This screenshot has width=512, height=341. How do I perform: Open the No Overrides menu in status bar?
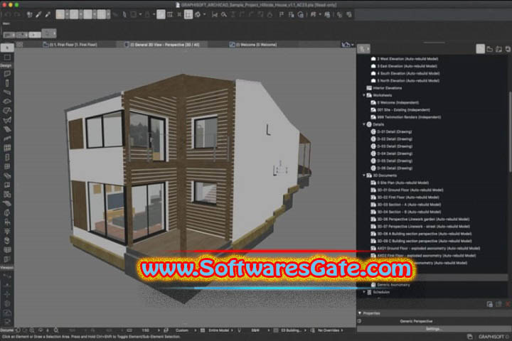pyautogui.click(x=329, y=330)
